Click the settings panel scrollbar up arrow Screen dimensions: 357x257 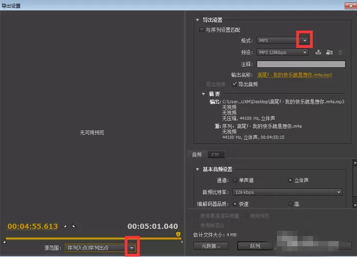pyautogui.click(x=355, y=163)
